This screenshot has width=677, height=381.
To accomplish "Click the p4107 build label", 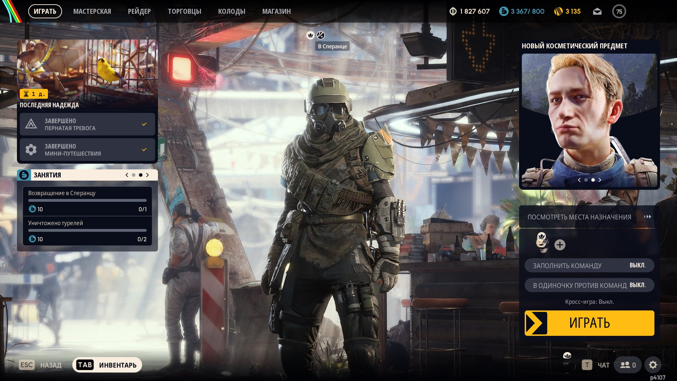I will coord(658,377).
